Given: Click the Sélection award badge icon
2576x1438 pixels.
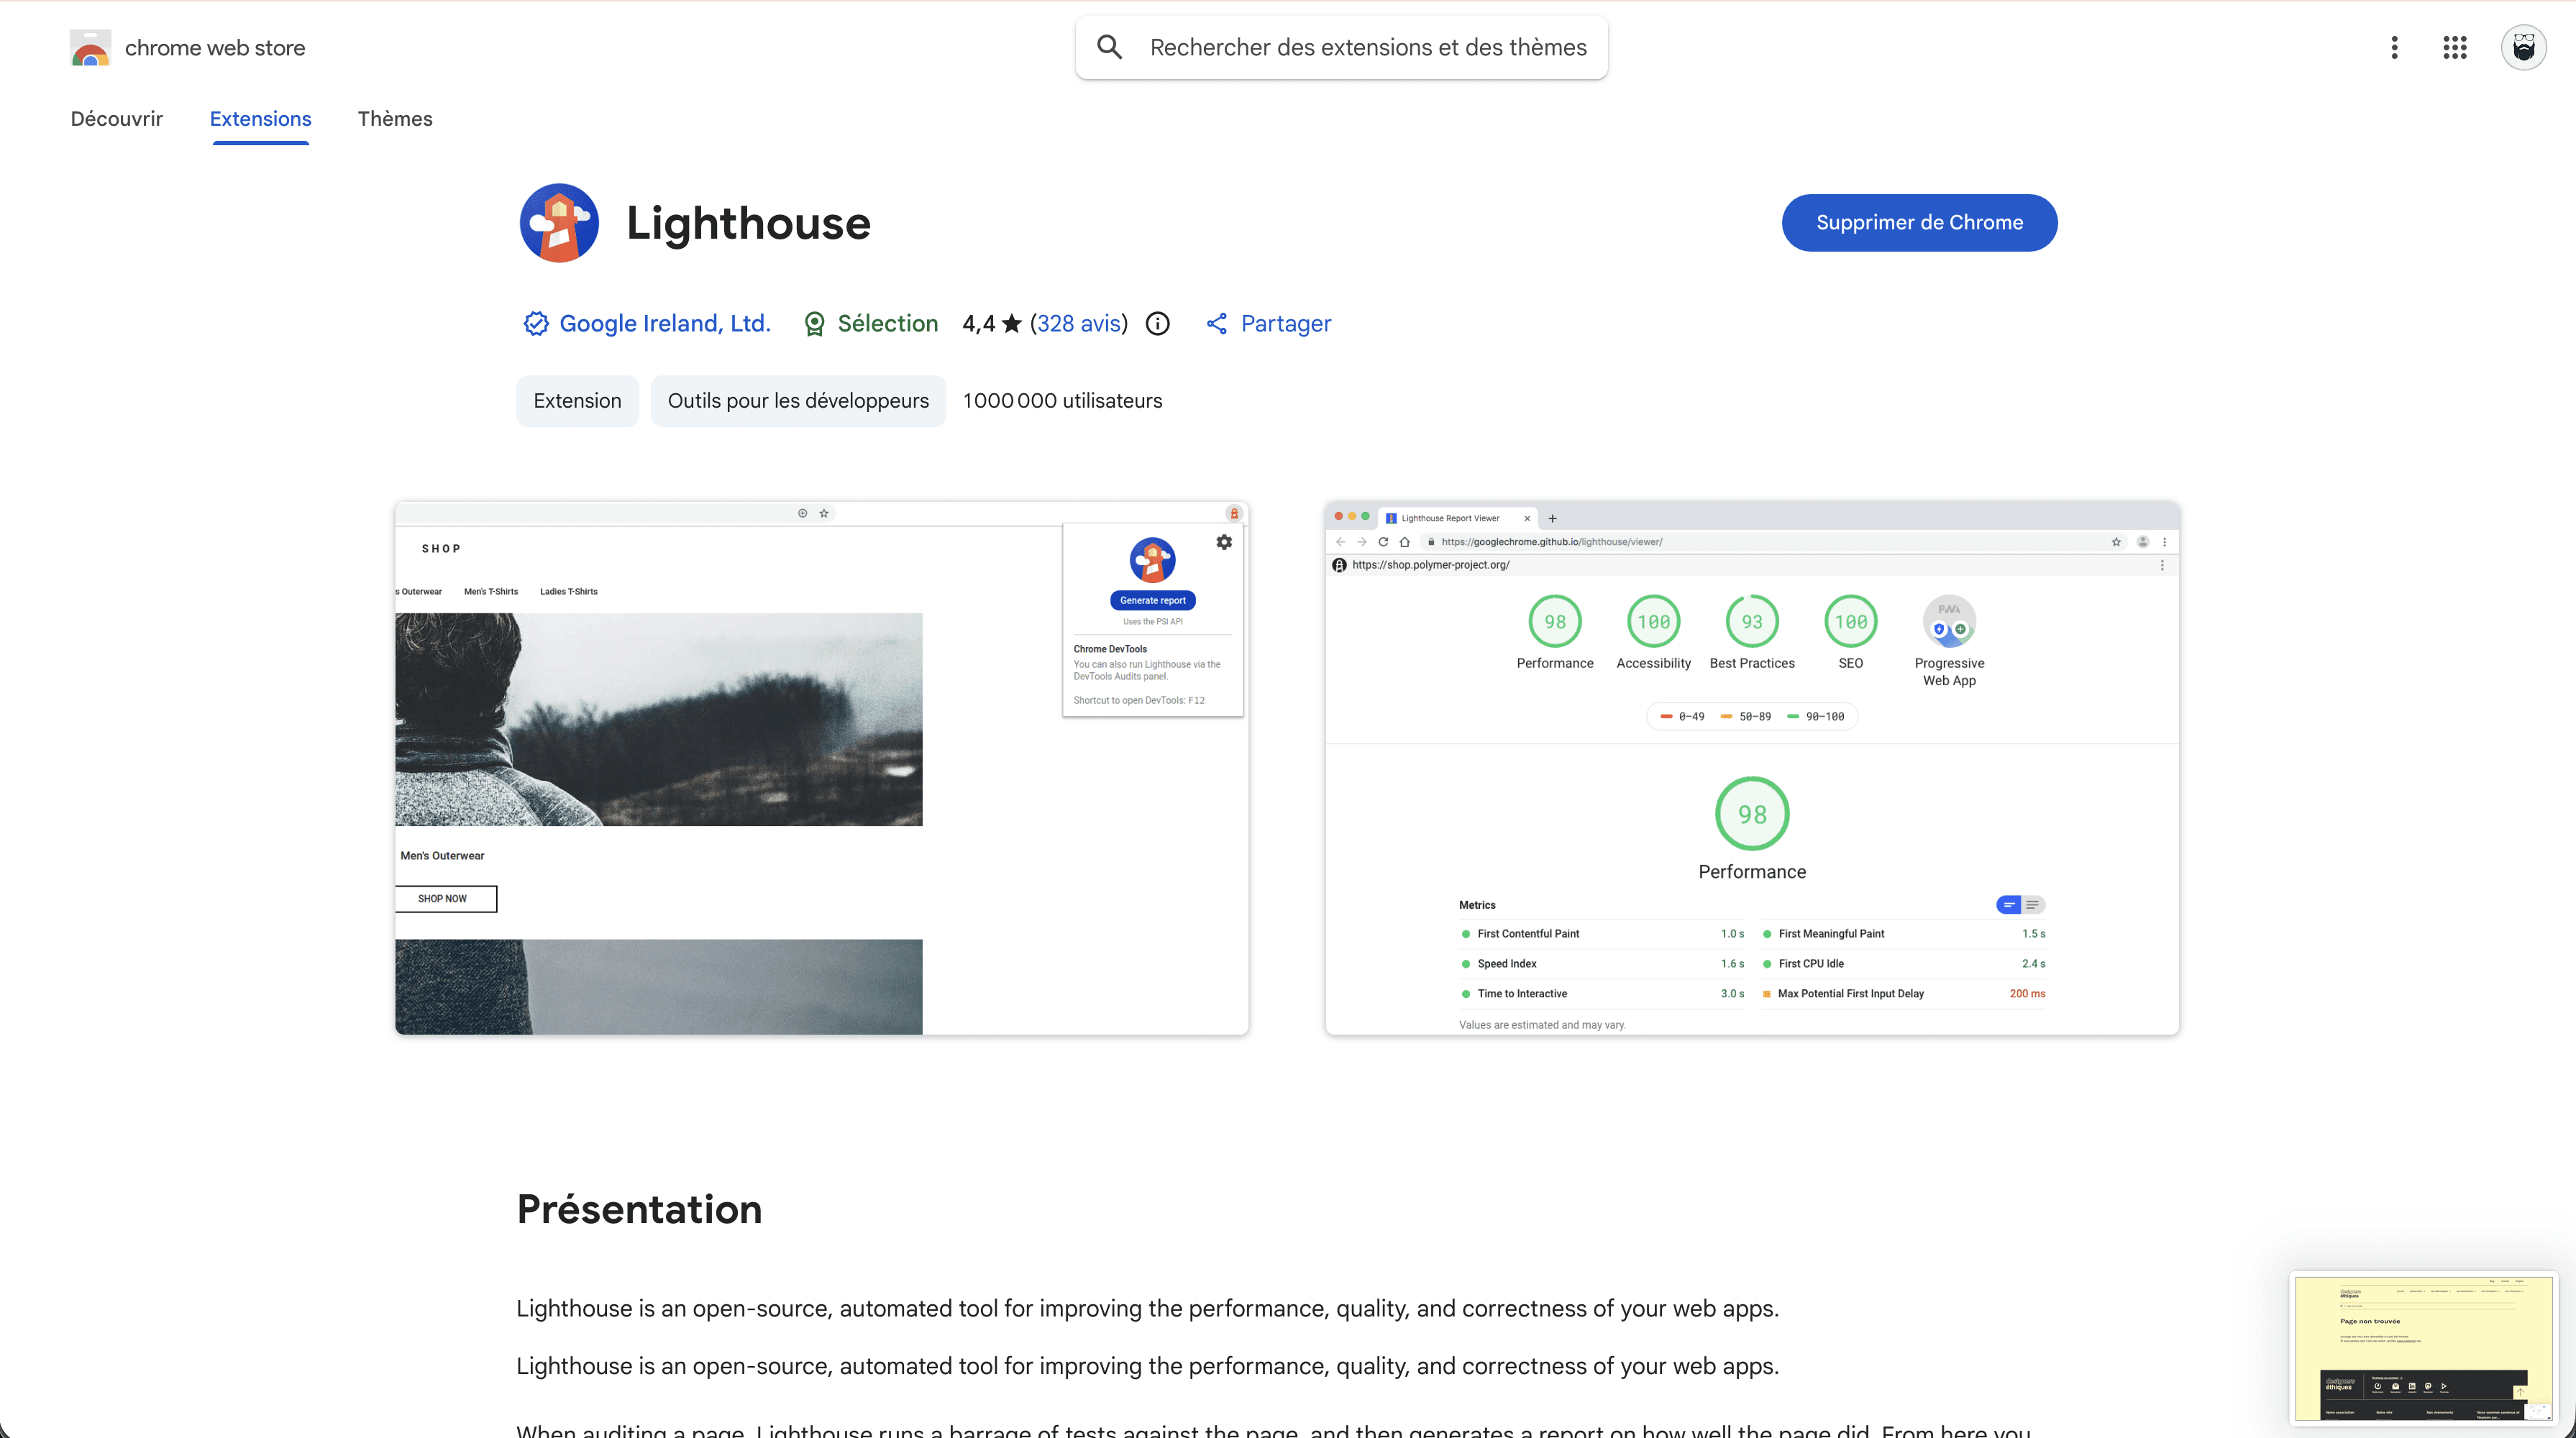Looking at the screenshot, I should pyautogui.click(x=815, y=324).
